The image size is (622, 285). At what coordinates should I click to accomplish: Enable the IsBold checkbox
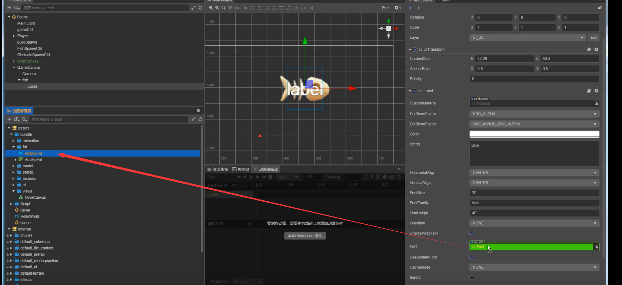[x=472, y=277]
